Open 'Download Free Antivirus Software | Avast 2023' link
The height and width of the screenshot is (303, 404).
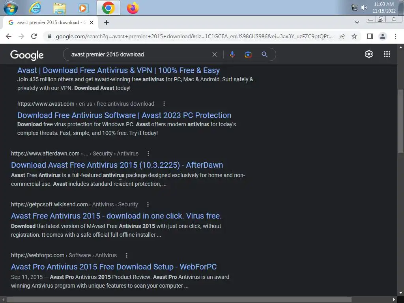click(124, 115)
